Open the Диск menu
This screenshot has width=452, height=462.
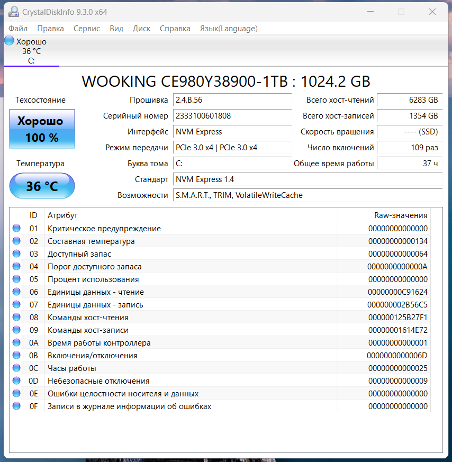tap(141, 29)
